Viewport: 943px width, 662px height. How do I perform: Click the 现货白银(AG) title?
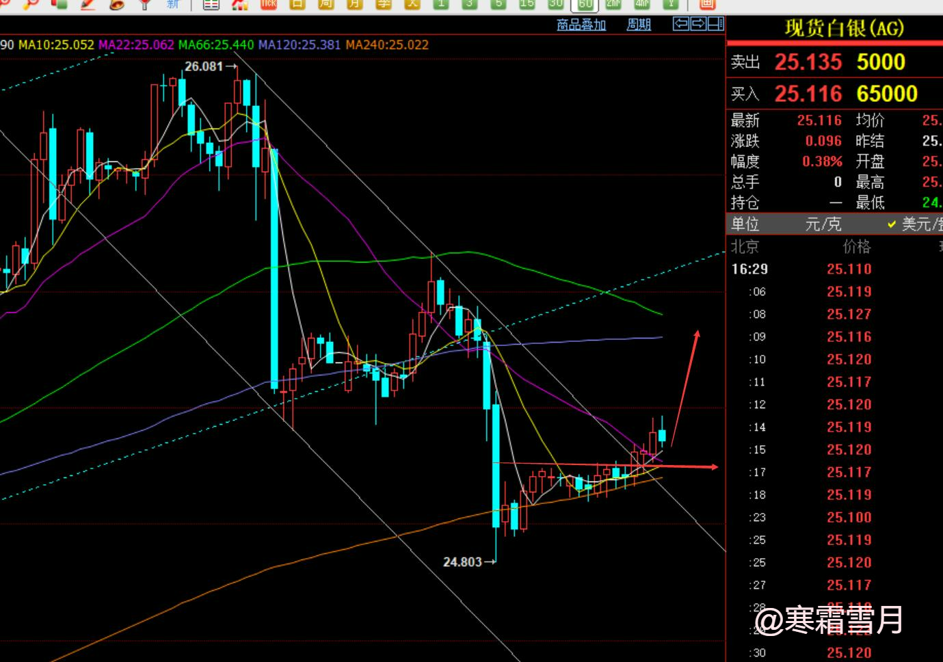click(x=844, y=29)
